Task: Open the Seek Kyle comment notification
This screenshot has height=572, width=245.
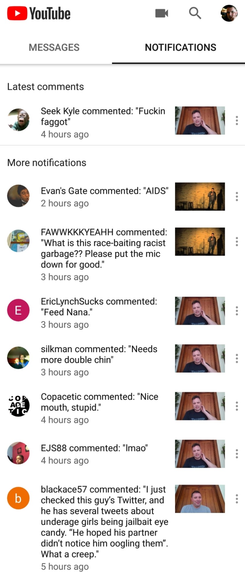Action: tap(103, 122)
